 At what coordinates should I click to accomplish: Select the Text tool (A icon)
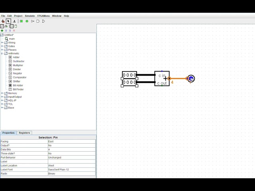pos(14,21)
